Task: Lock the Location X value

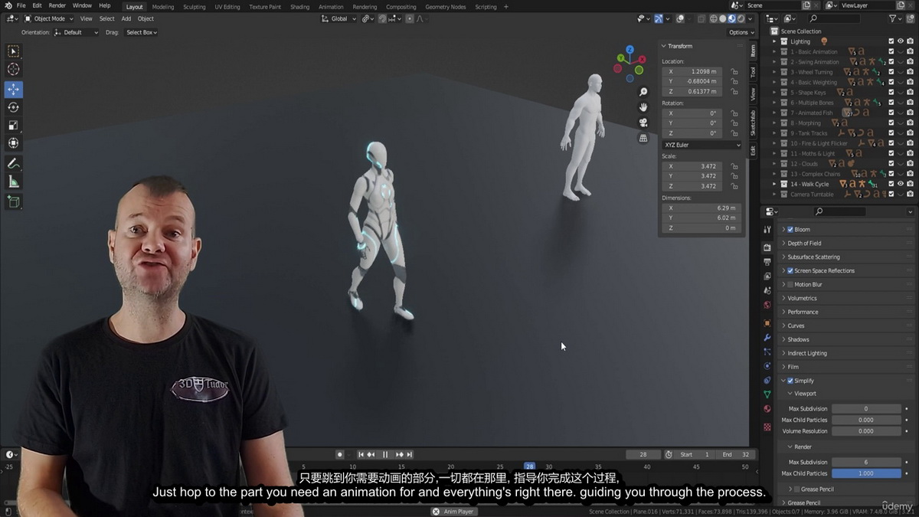Action: (734, 71)
